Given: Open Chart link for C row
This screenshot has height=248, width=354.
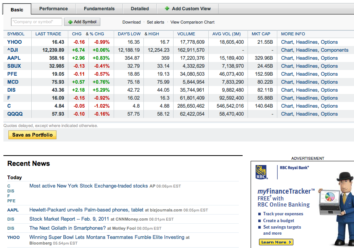Looking at the screenshot, I should [287, 106].
